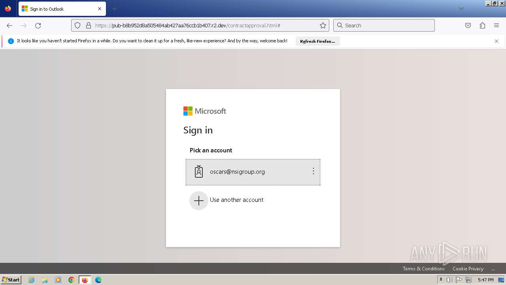Choose Use another account
The image size is (506, 285).
236,200
